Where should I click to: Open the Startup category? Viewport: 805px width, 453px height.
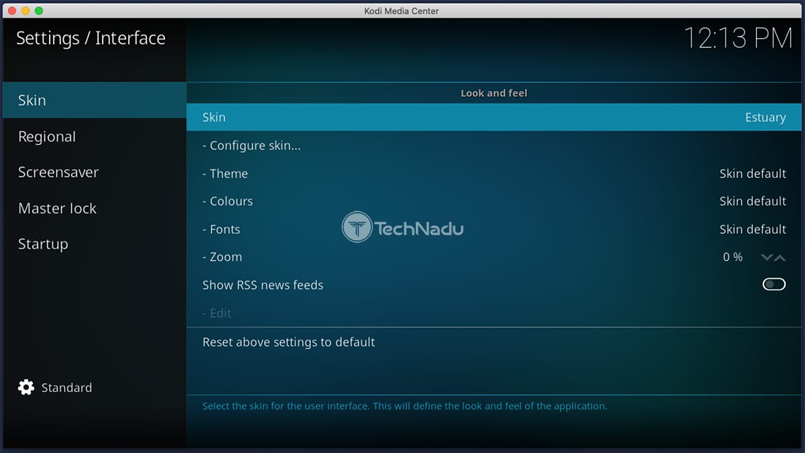coord(95,244)
